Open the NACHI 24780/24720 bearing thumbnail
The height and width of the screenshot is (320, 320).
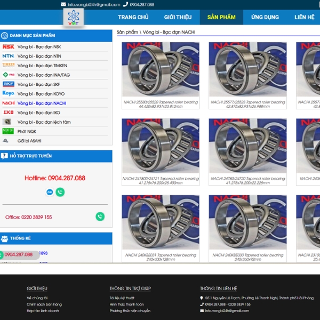247,146
